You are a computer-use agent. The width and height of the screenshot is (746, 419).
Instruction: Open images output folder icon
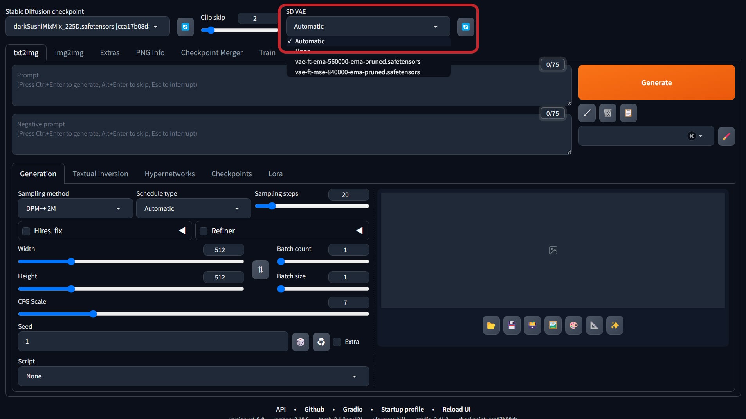(491, 325)
